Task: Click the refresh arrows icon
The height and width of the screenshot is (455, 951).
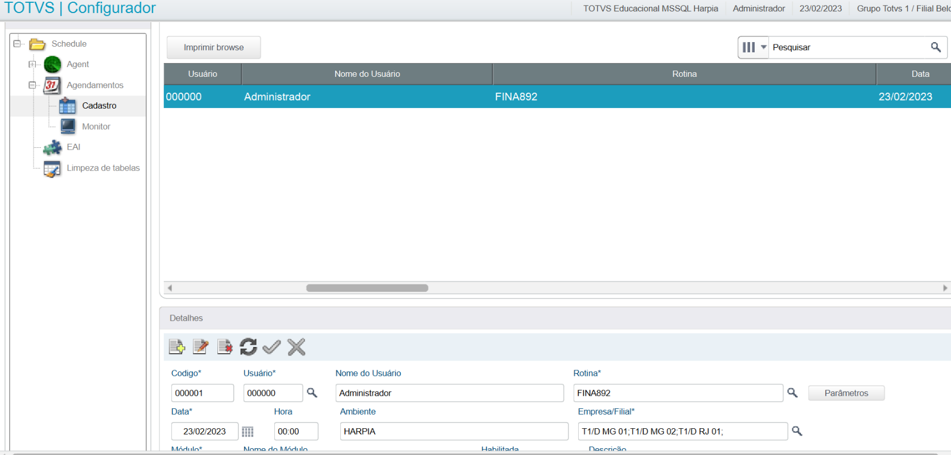Action: pyautogui.click(x=248, y=346)
